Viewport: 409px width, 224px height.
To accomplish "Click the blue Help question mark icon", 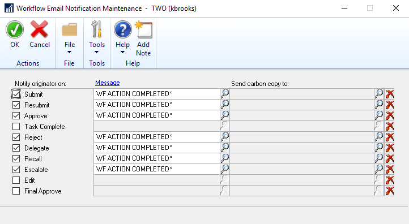I will [x=122, y=29].
